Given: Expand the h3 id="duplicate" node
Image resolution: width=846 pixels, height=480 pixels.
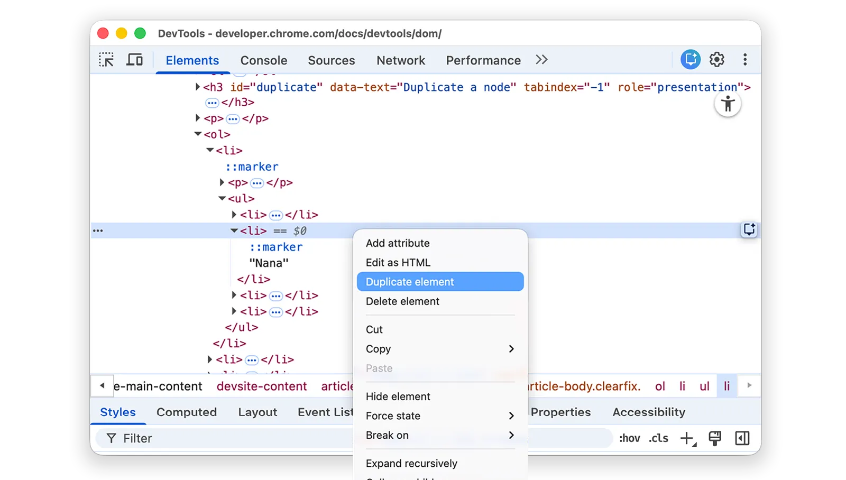Looking at the screenshot, I should coord(198,87).
